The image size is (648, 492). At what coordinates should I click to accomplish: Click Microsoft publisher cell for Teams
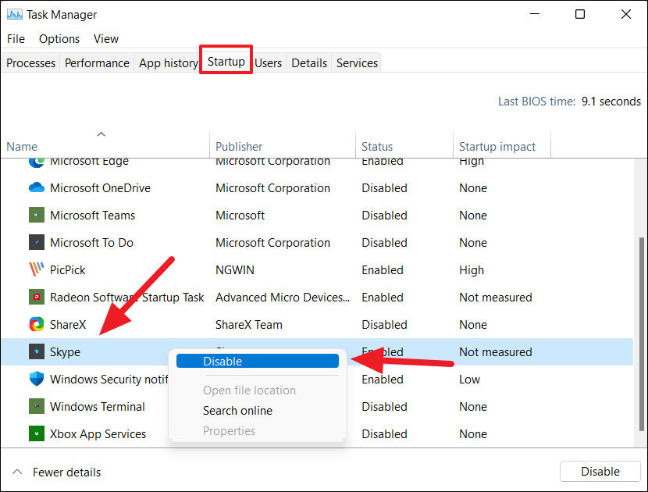tap(240, 215)
